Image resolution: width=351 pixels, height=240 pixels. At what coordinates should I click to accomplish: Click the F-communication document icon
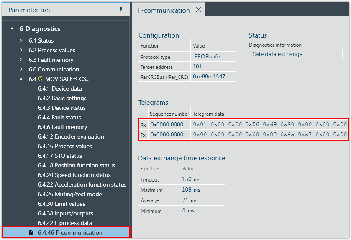click(31, 232)
